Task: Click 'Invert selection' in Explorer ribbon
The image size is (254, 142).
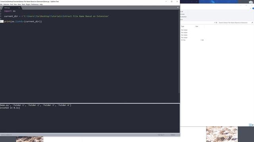Action: click(x=183, y=17)
